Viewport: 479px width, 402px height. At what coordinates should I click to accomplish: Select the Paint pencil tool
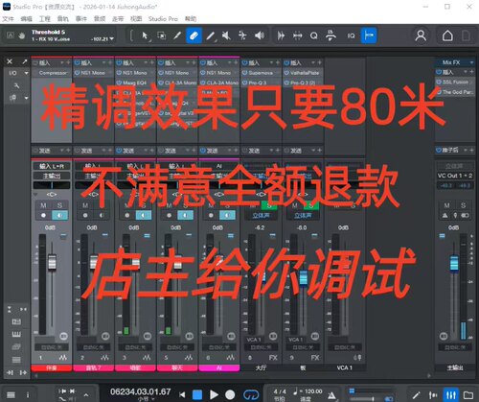click(x=210, y=35)
